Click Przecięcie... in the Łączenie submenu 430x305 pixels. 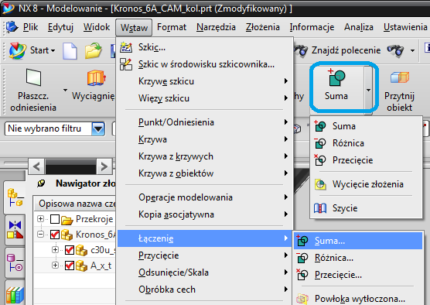click(x=358, y=275)
